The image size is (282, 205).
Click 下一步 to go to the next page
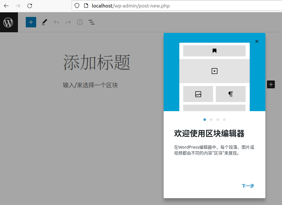click(x=248, y=186)
